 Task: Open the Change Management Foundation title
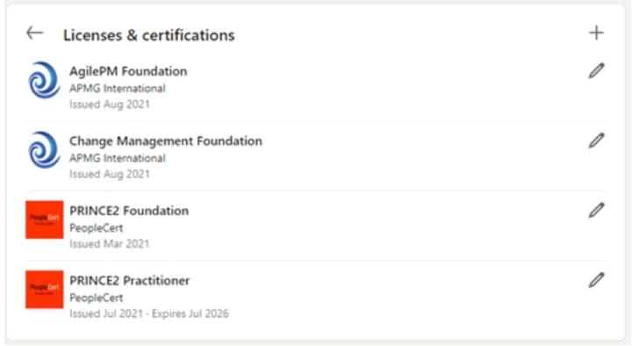[x=166, y=141]
